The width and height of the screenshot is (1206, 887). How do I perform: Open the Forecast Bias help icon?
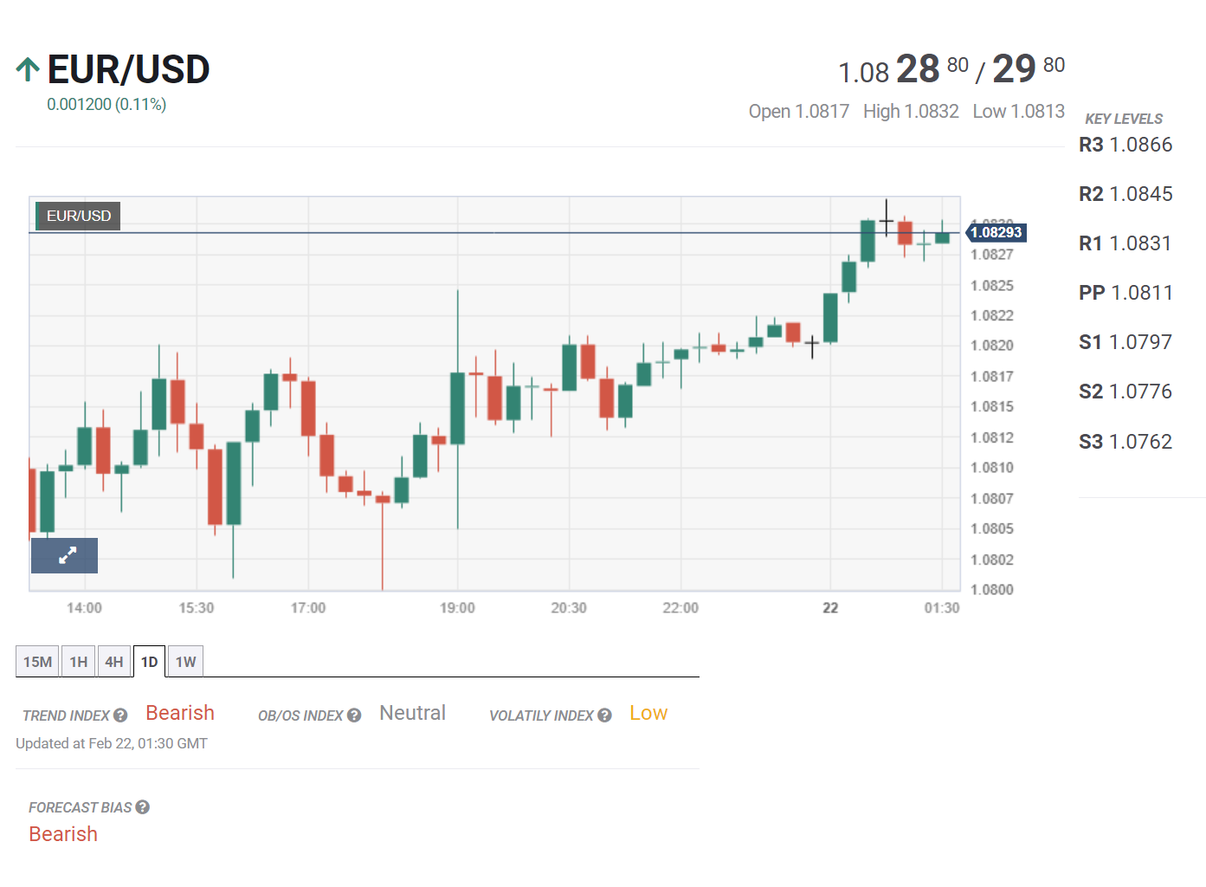click(143, 807)
